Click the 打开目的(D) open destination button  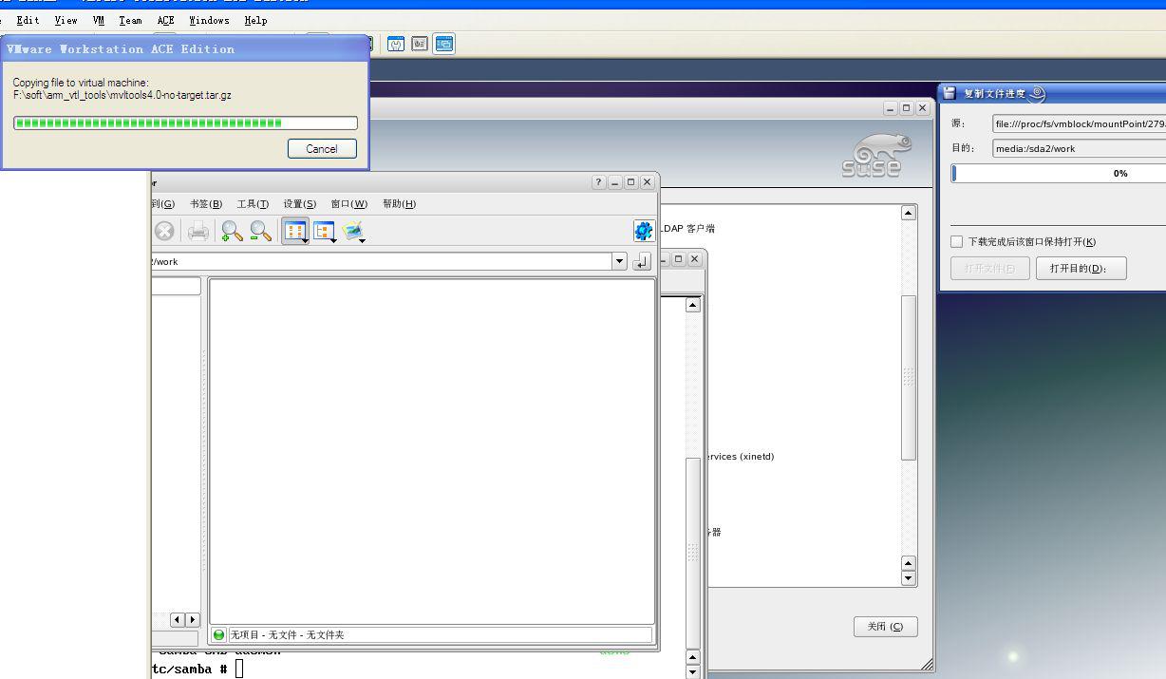click(x=1081, y=269)
